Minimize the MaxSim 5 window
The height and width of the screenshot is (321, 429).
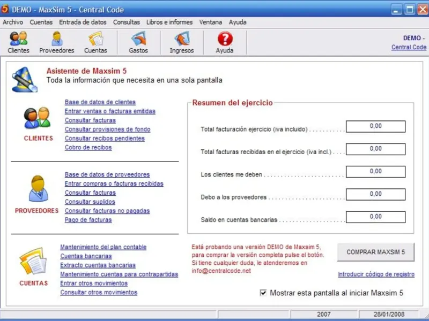[x=396, y=10]
